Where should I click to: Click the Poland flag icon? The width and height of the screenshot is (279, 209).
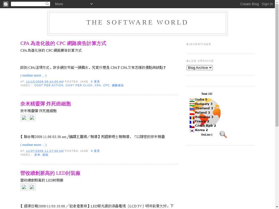point(192,113)
